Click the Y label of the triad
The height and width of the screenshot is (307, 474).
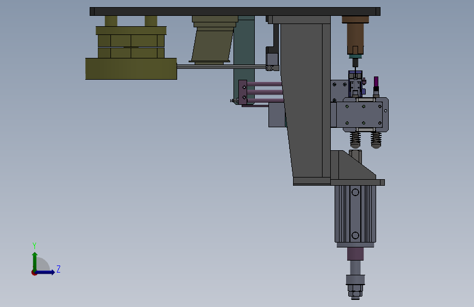point(34,246)
